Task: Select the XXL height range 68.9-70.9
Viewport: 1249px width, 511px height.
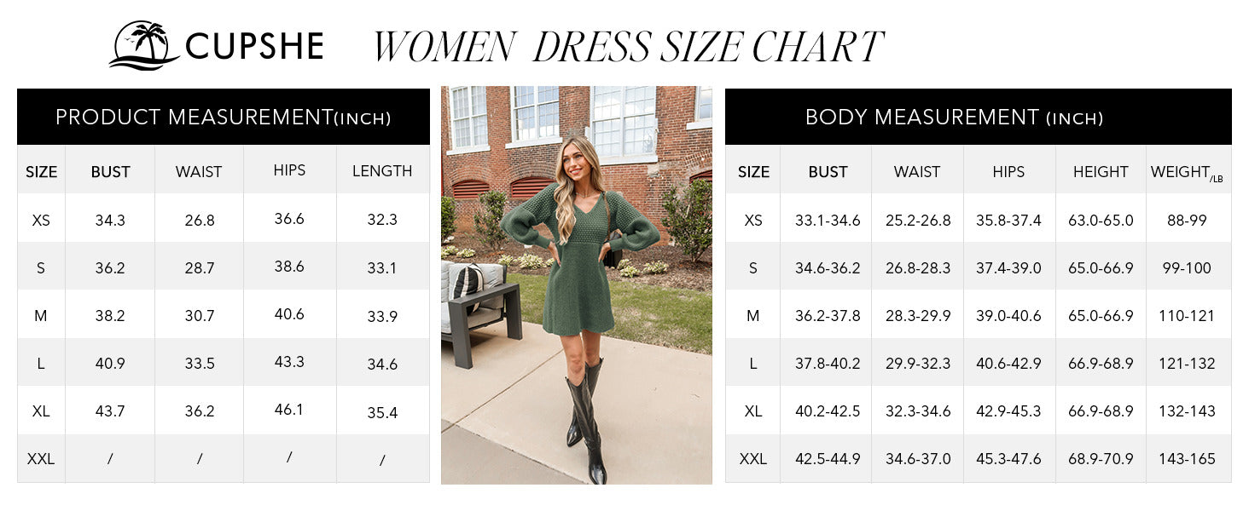Action: (x=1101, y=459)
